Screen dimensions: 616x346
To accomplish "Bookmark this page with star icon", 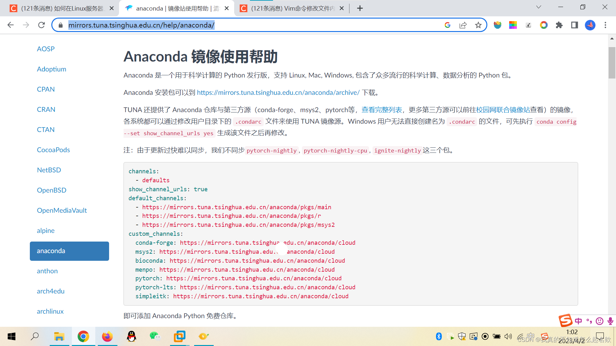I will point(478,25).
